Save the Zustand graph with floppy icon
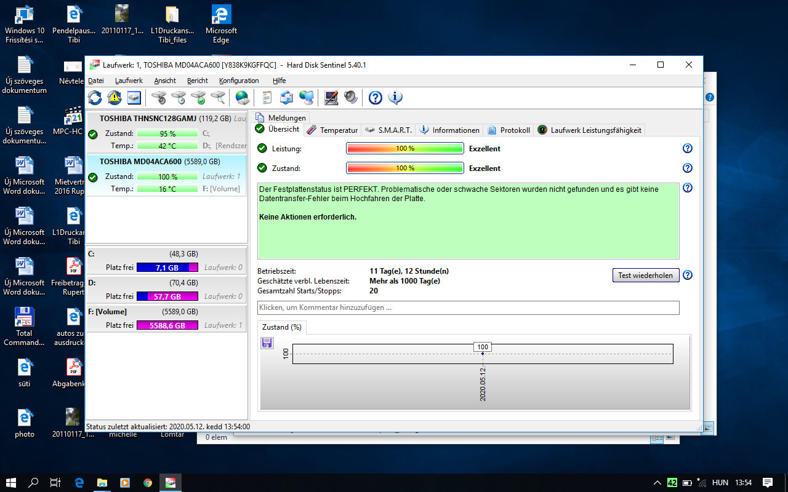This screenshot has width=788, height=492. tap(267, 343)
